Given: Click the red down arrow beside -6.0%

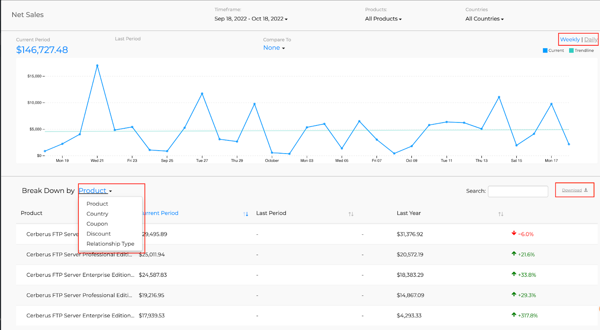Looking at the screenshot, I should click(514, 233).
